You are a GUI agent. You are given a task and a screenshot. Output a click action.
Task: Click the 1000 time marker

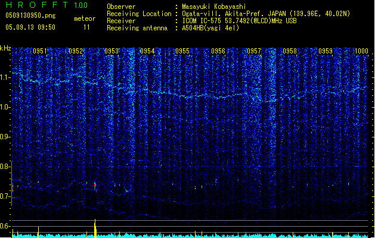(361, 51)
